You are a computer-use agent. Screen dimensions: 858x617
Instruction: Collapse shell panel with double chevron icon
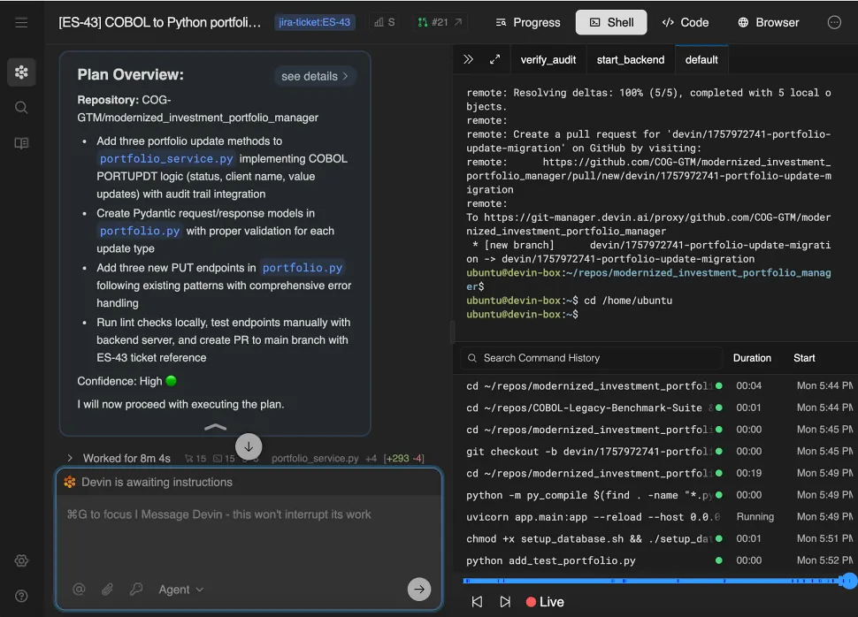(468, 59)
